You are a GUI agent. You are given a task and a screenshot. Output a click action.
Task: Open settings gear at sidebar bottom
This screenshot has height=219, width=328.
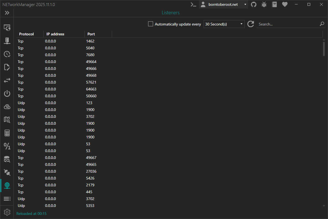tap(7, 212)
